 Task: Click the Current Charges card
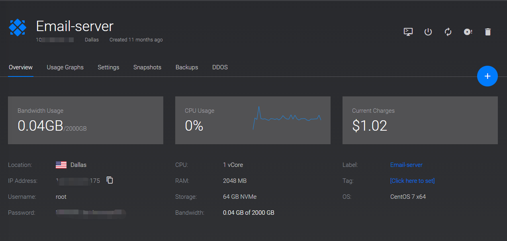420,120
